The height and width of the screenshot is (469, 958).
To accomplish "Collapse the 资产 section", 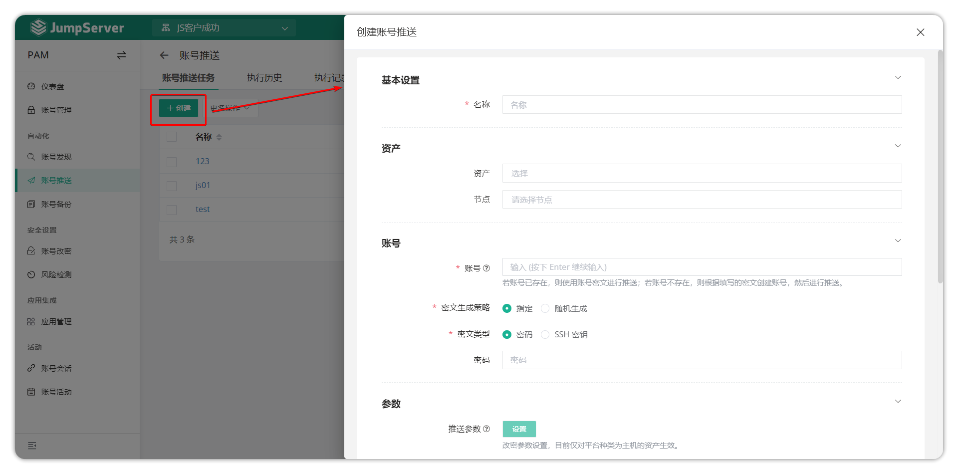I will (898, 146).
